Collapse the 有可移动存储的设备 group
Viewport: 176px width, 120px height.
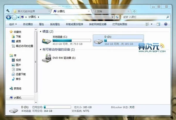pyautogui.click(x=40, y=50)
